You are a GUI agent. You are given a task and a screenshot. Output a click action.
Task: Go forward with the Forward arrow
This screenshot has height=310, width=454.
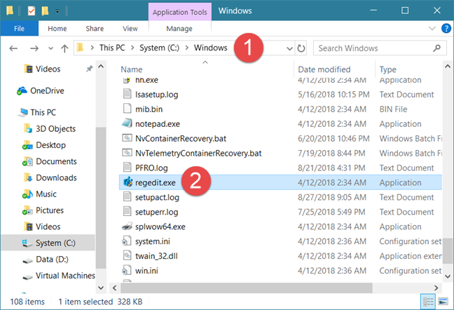coord(34,48)
